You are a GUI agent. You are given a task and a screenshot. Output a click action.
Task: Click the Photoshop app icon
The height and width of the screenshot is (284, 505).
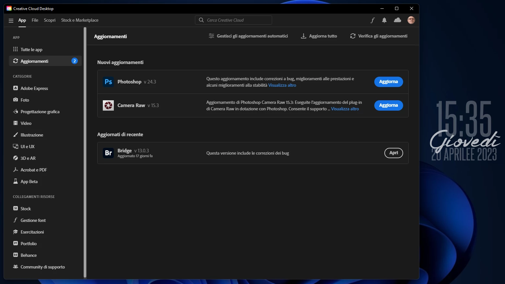click(x=108, y=82)
